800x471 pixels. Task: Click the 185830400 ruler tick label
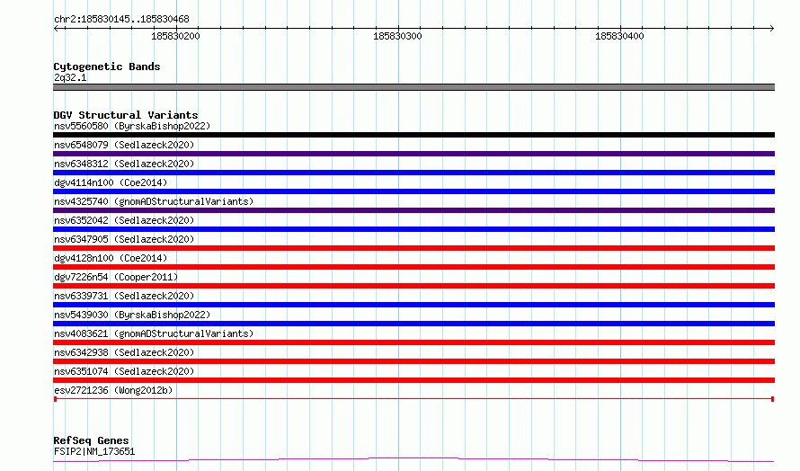[x=619, y=36]
